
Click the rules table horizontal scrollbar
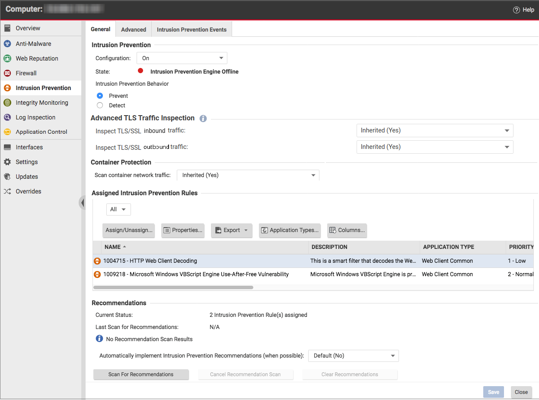click(x=173, y=287)
